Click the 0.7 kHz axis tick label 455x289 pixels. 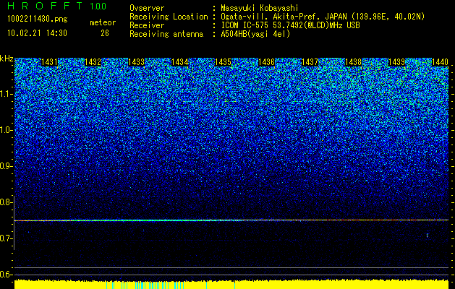tap(6, 238)
